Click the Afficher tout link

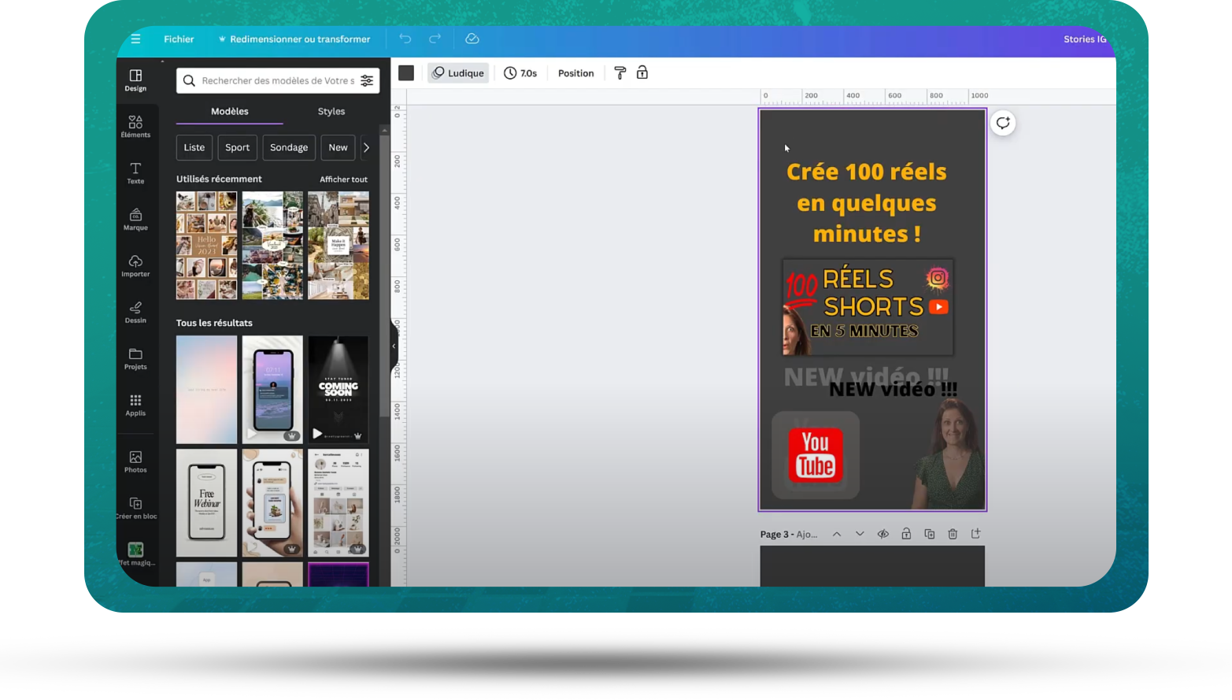pos(343,180)
